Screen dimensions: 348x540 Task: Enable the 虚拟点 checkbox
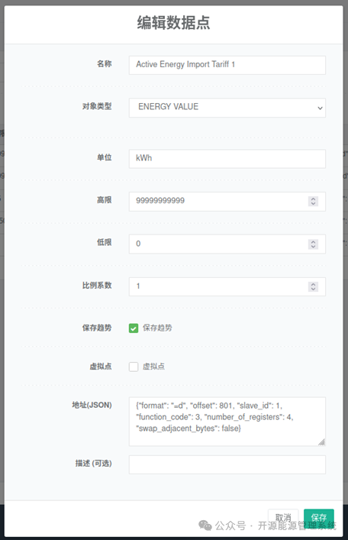[x=134, y=367]
